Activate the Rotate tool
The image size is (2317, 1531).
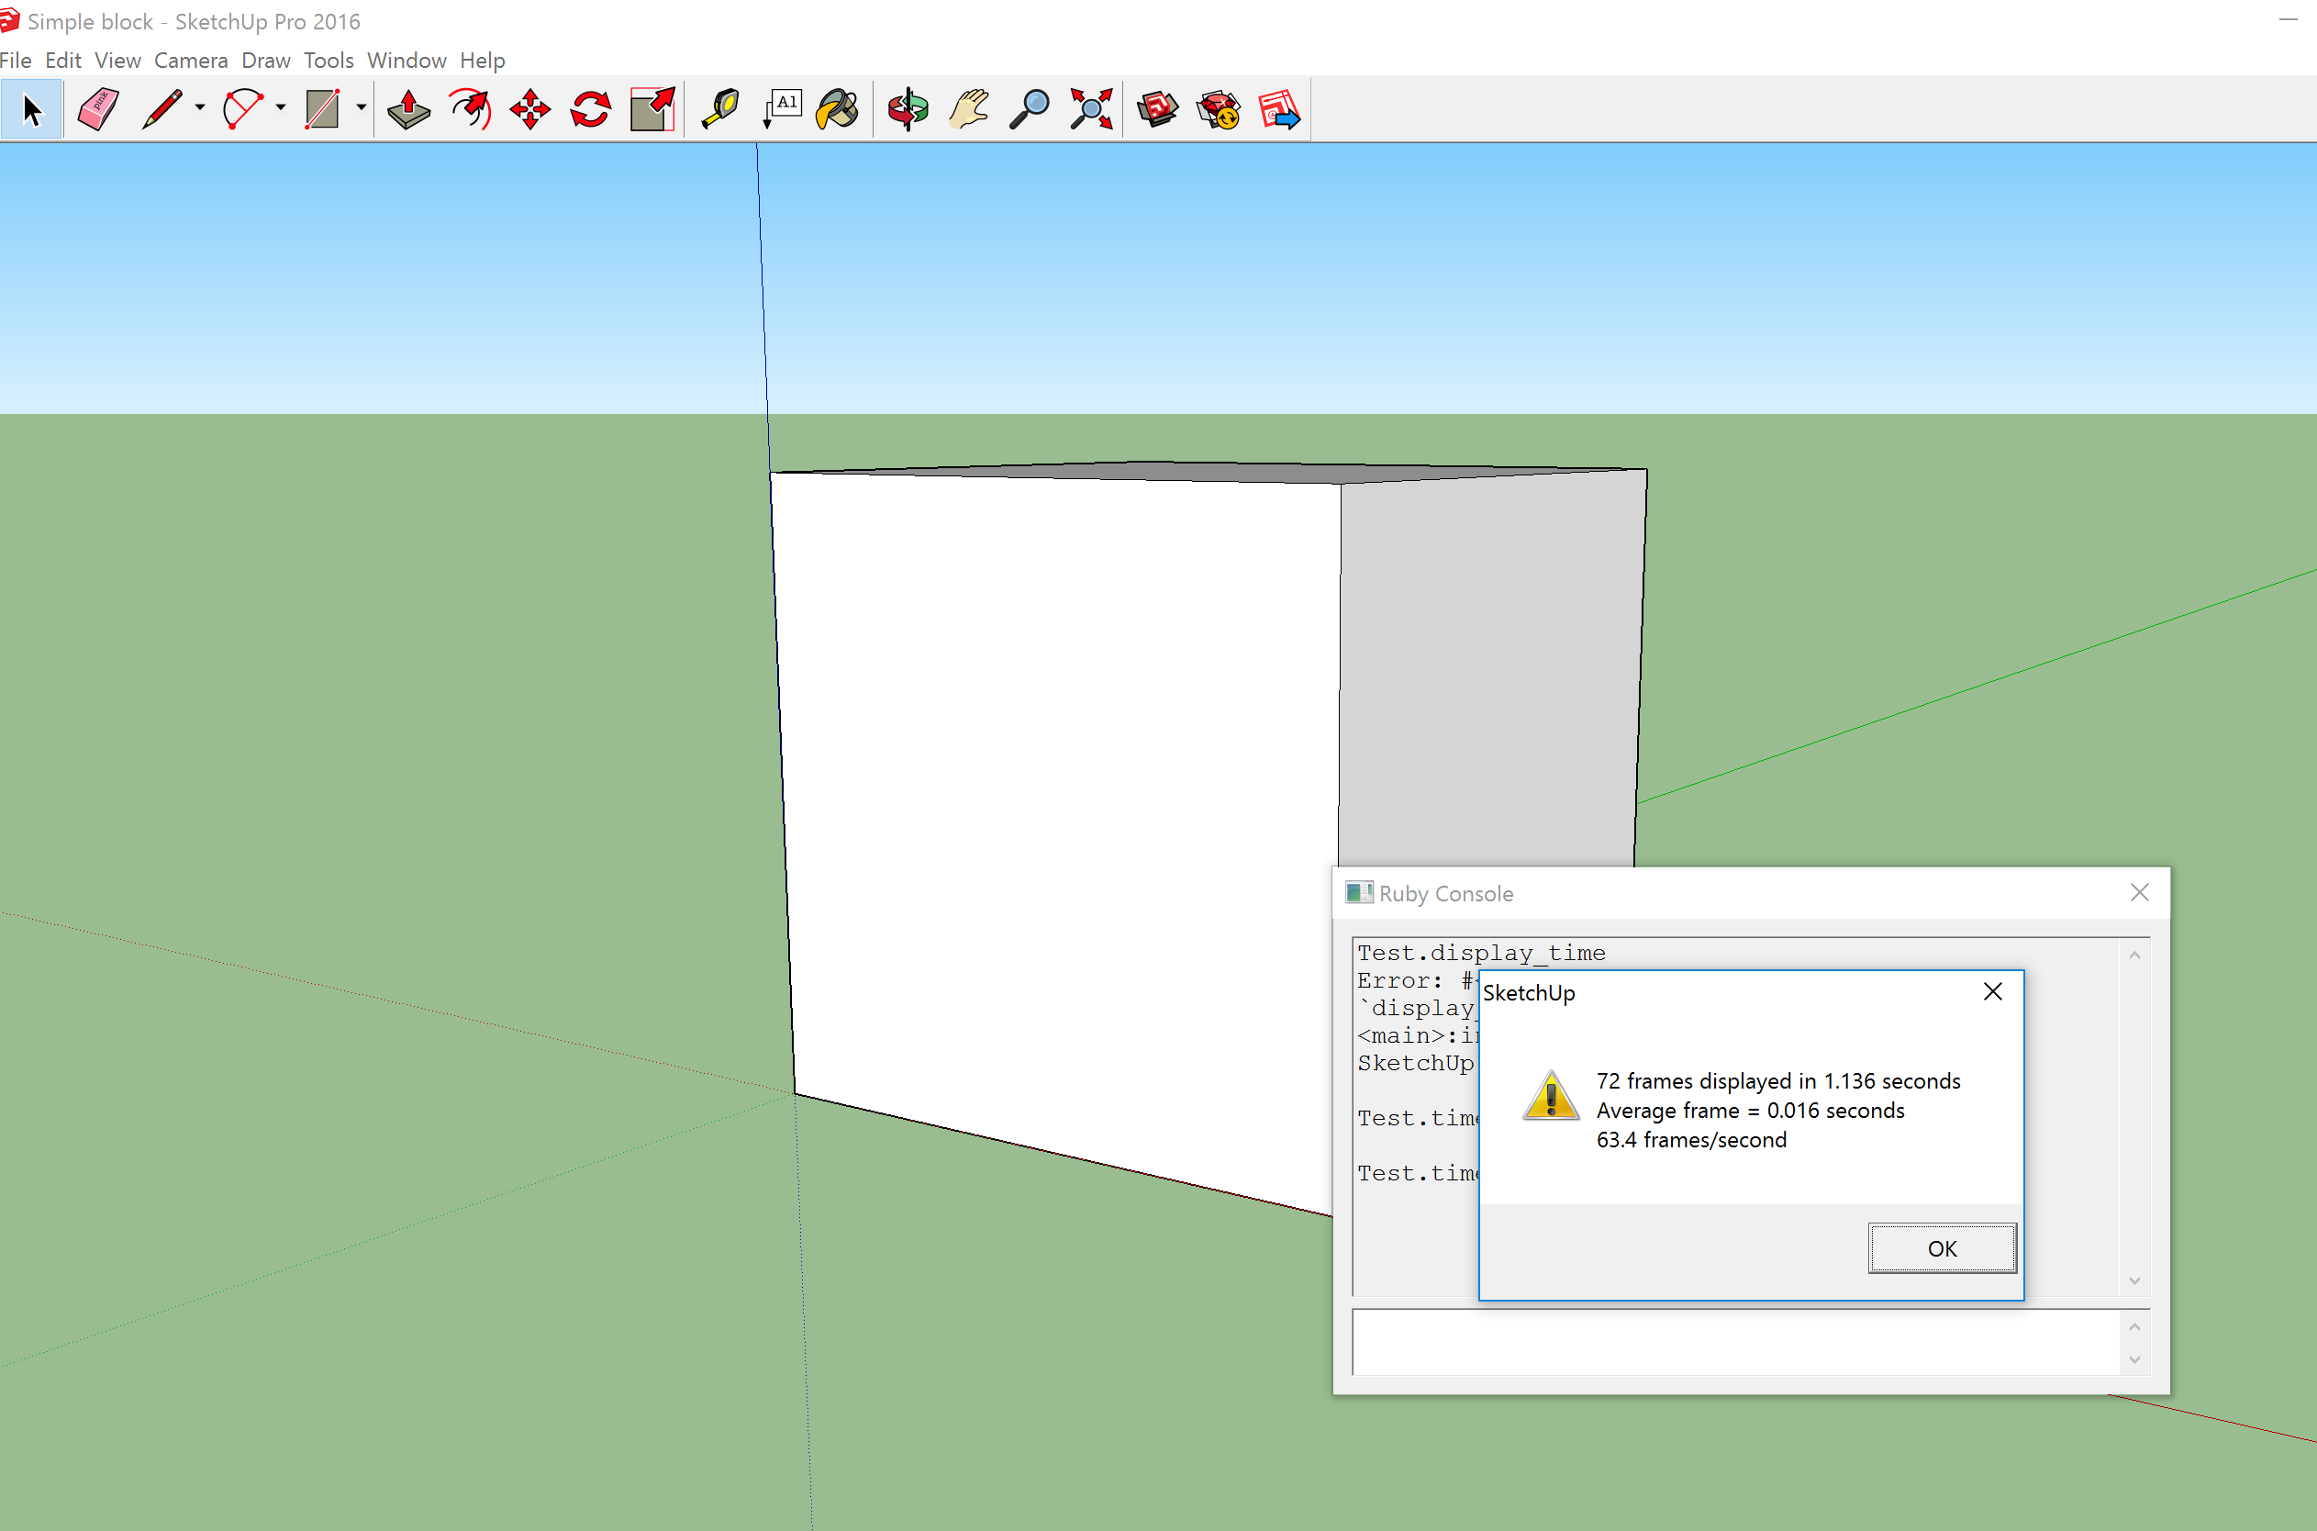[x=590, y=109]
